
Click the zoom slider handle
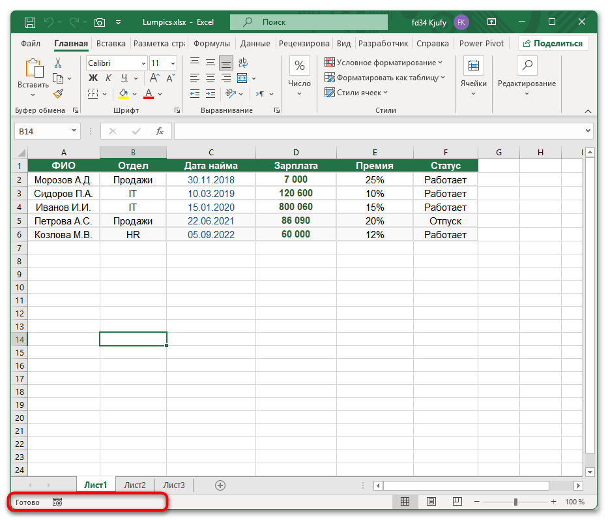515,502
